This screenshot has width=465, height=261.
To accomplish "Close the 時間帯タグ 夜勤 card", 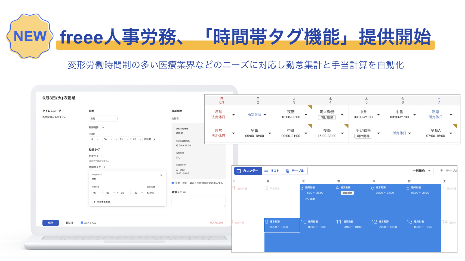I will 161,175.
